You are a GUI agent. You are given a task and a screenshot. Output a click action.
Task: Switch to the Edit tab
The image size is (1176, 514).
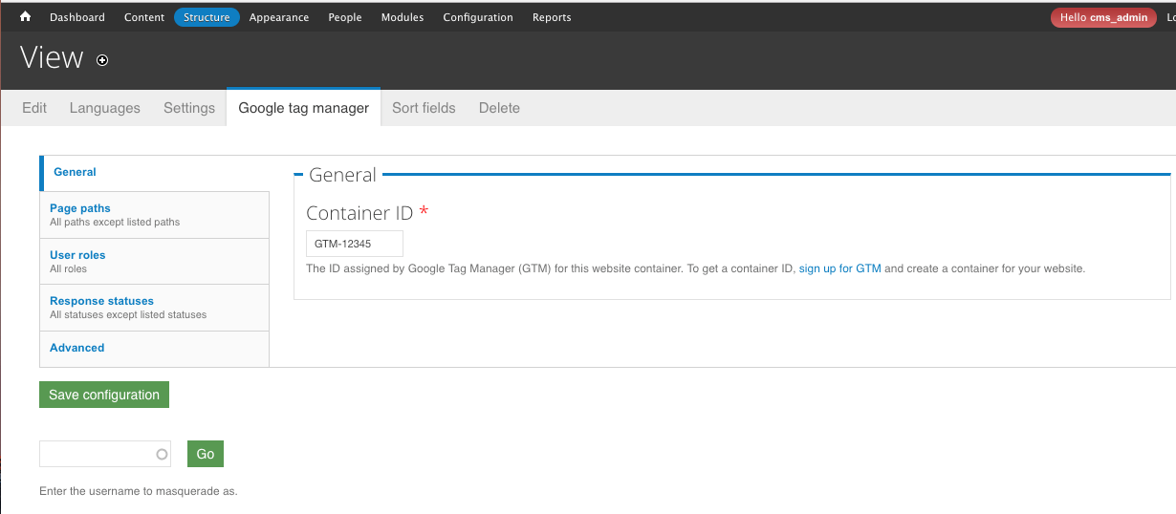point(34,108)
